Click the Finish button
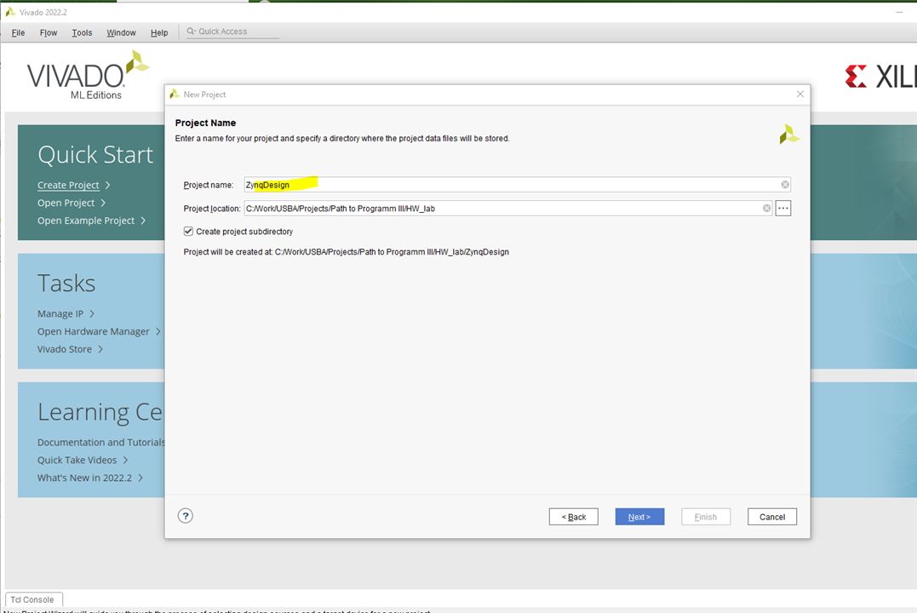 (x=706, y=517)
